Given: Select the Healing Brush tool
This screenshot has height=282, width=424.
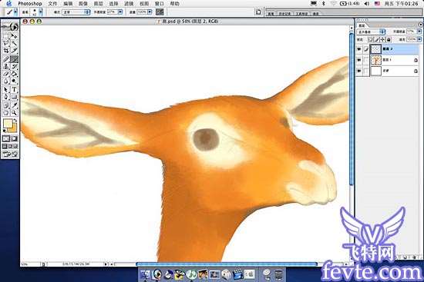Looking at the screenshot, I should [x=6, y=58].
